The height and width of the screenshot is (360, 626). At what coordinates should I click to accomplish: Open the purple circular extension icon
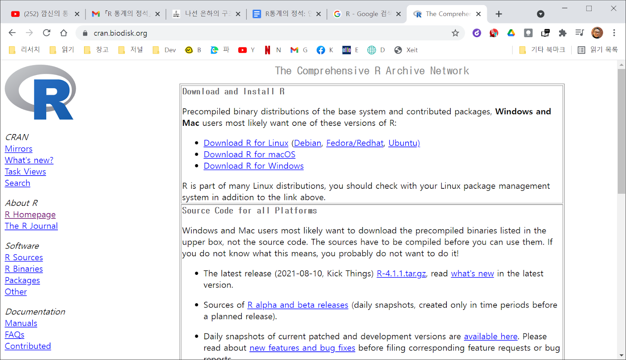pyautogui.click(x=477, y=33)
